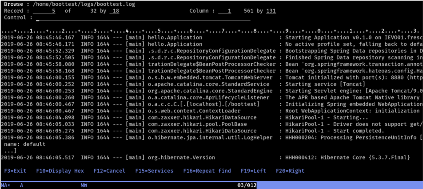Click the Record number field showing 5
The image size is (423, 189).
click(x=44, y=11)
